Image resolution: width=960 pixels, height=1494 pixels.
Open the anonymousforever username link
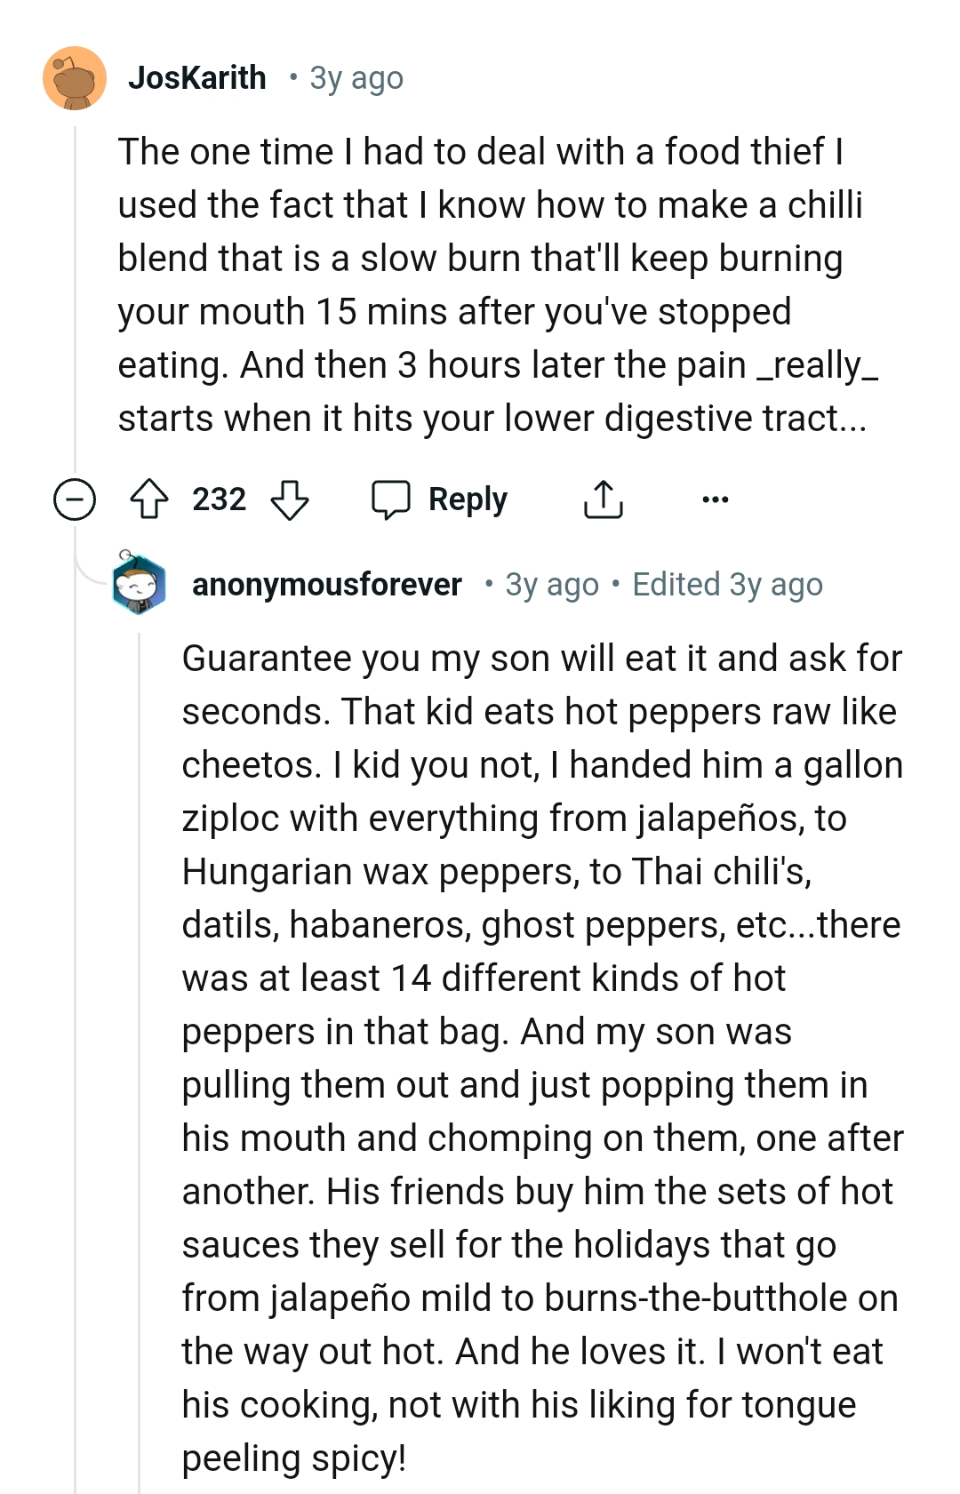click(326, 585)
